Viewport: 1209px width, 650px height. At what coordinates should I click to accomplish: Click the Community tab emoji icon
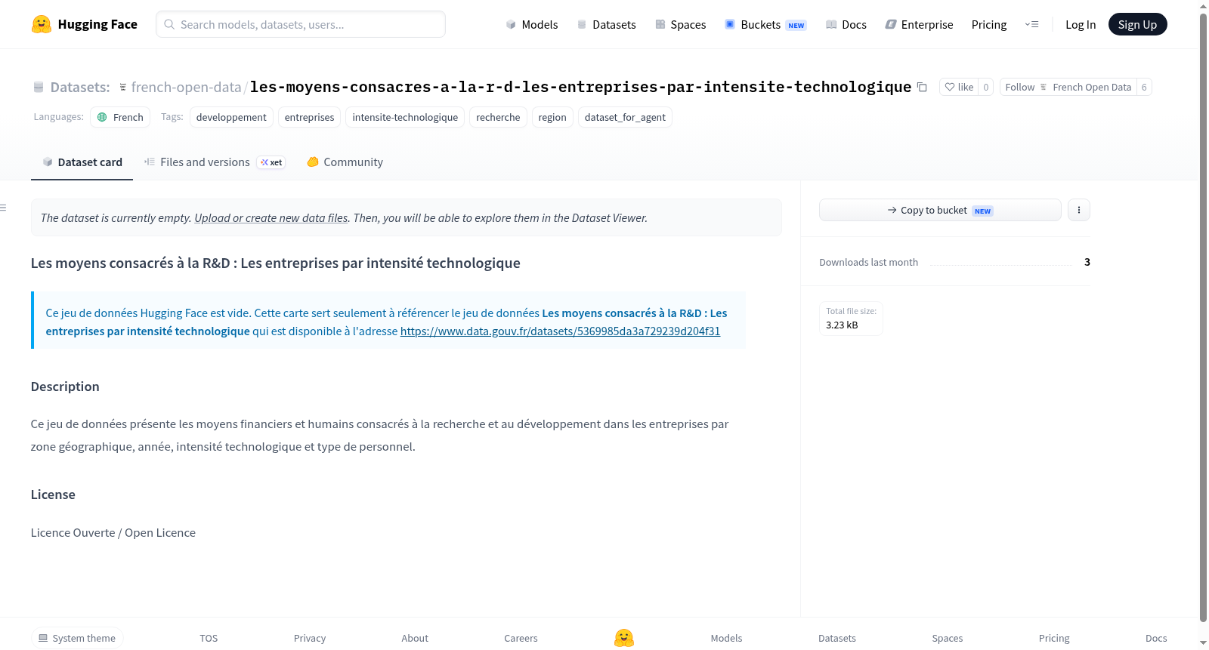click(x=313, y=162)
